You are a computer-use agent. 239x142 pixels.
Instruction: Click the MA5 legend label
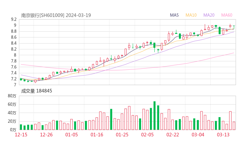tap(174, 15)
